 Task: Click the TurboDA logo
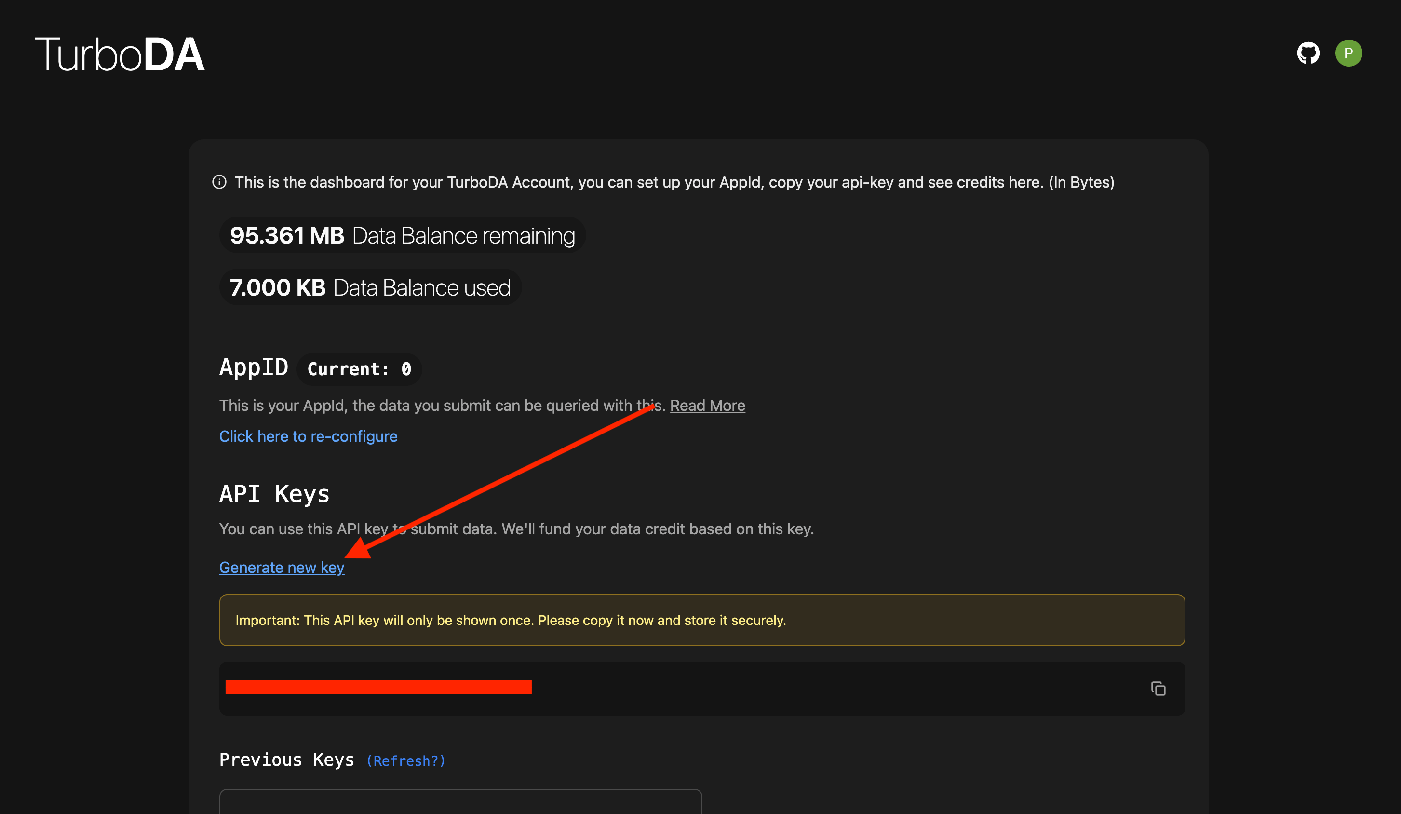tap(120, 54)
